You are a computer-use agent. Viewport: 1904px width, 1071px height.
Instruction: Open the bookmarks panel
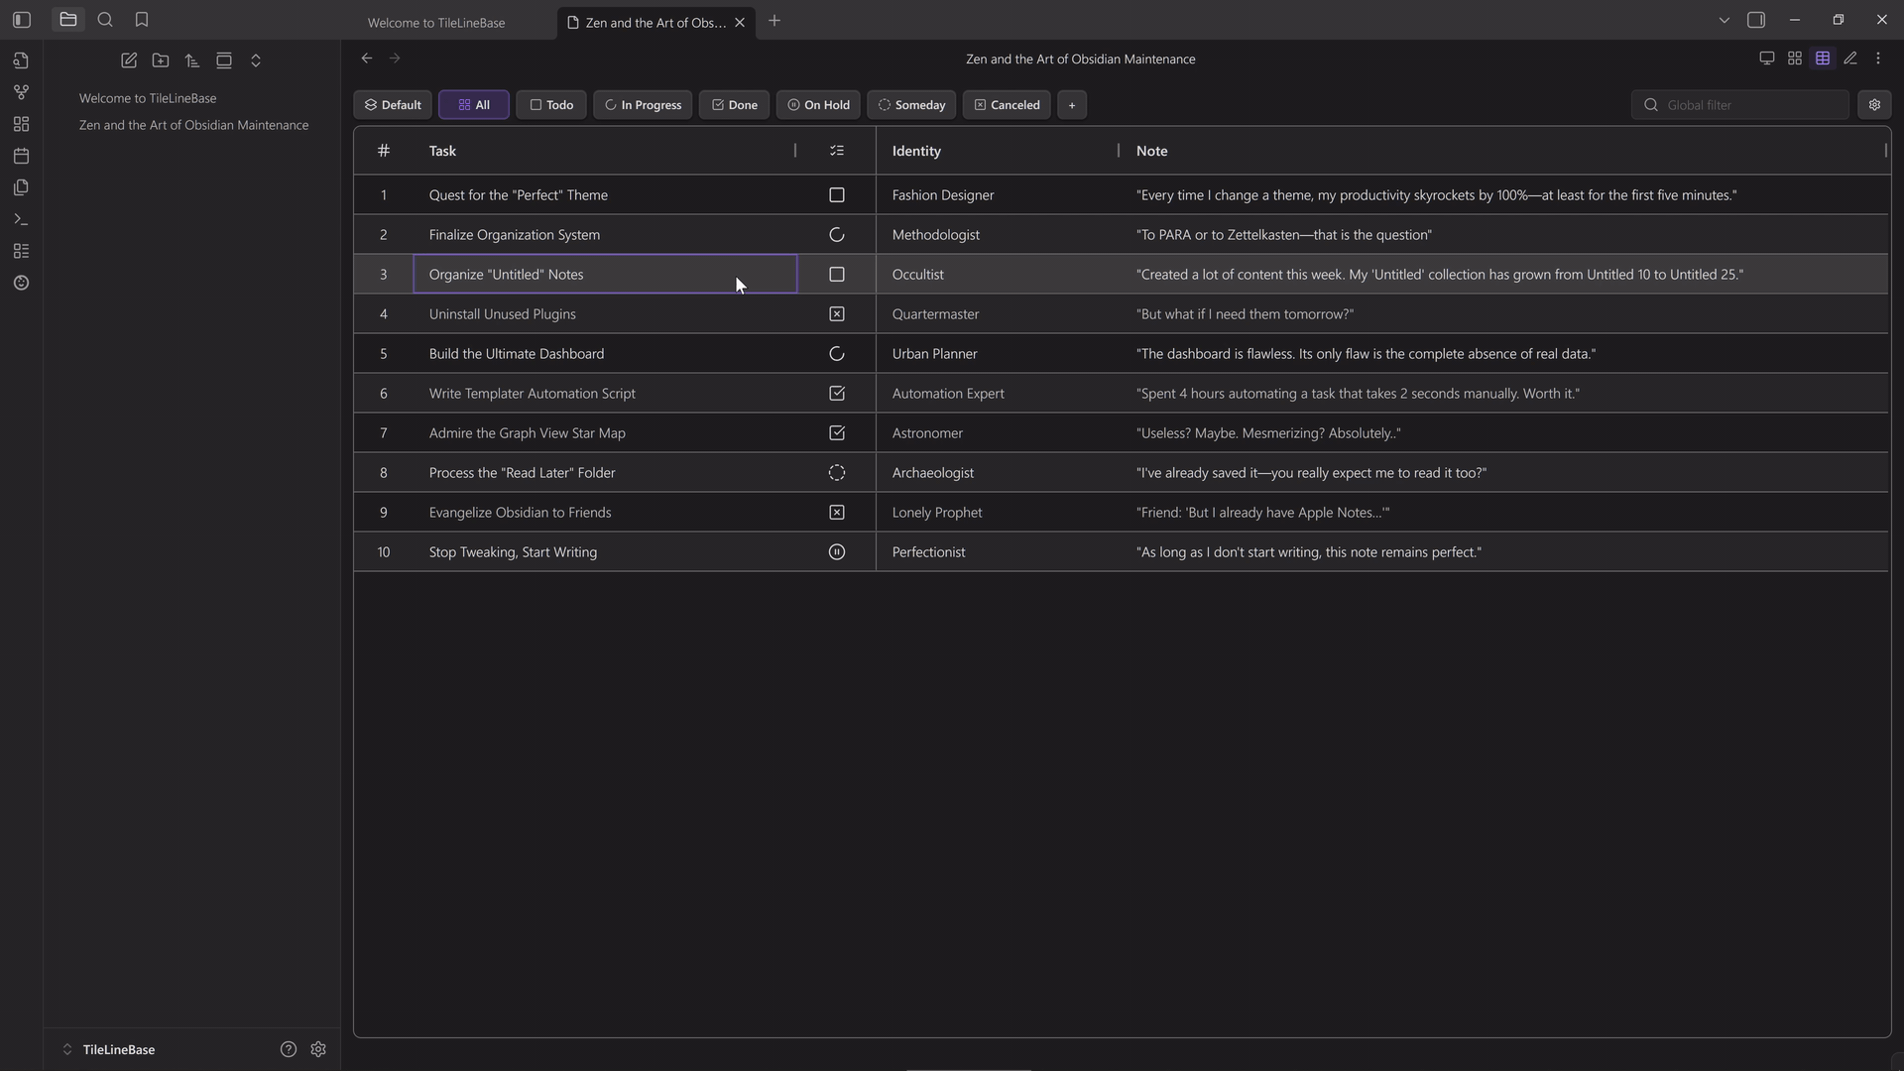[142, 20]
